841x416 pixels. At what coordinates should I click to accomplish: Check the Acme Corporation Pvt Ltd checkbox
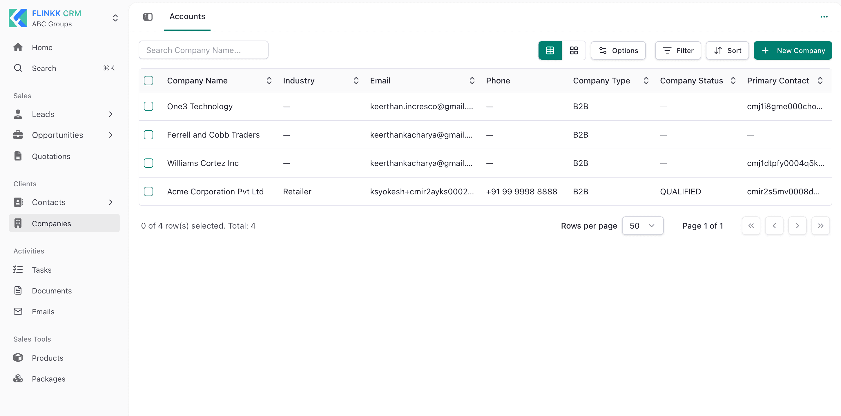pos(148,191)
